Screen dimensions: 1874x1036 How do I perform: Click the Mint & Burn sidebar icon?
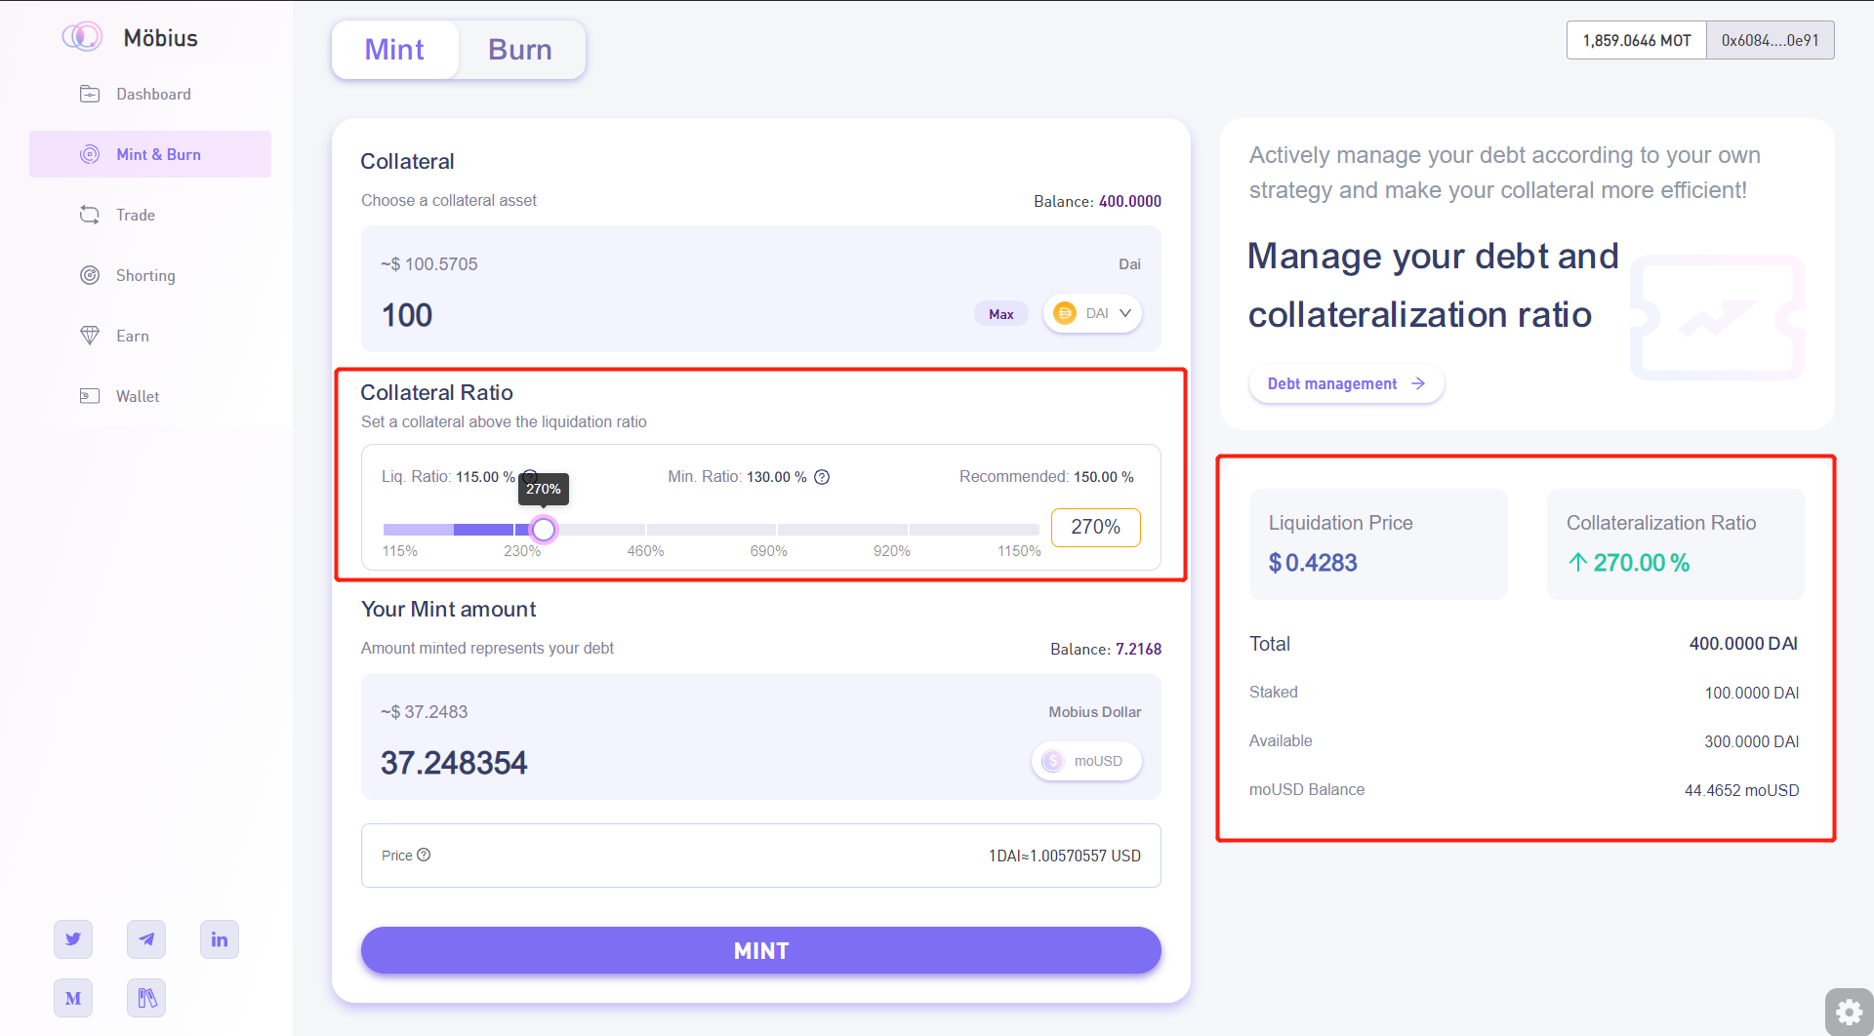[90, 154]
